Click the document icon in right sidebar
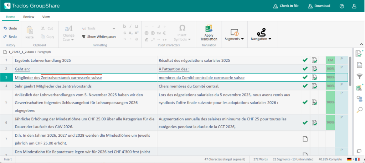 click(359, 65)
